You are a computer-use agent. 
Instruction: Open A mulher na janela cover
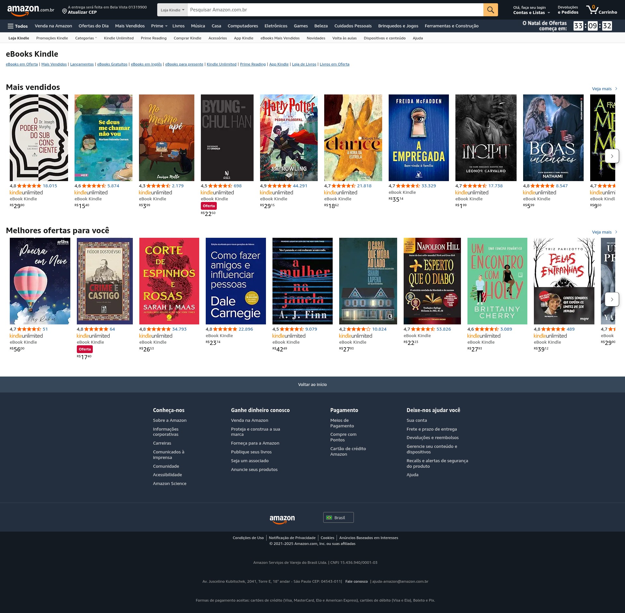302,281
